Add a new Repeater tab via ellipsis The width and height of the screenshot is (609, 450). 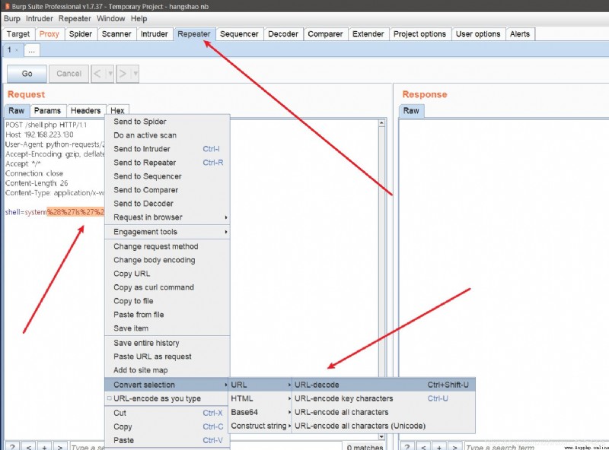pyautogui.click(x=32, y=50)
